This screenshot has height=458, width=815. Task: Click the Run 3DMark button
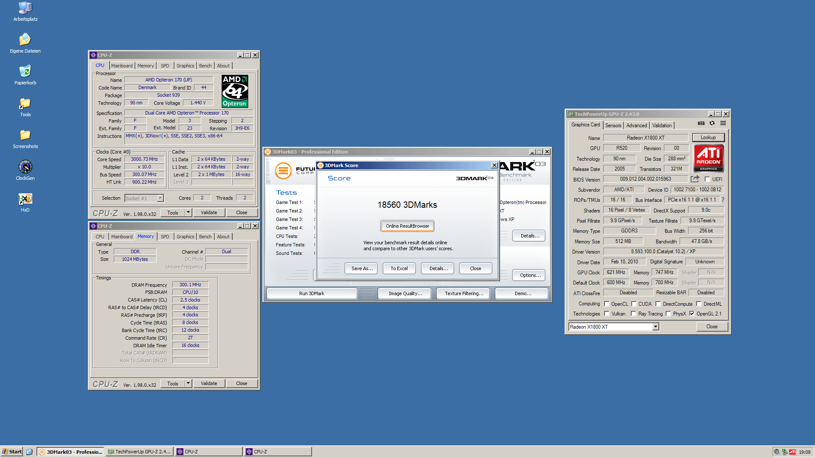click(x=312, y=293)
